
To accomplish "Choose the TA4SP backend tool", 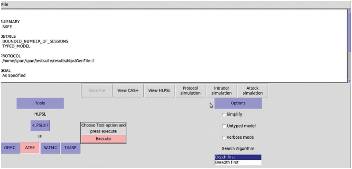I will (x=71, y=148).
